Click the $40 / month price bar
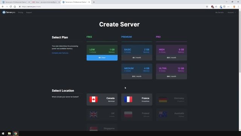The height and width of the screenshot is (136, 241). [172, 76]
